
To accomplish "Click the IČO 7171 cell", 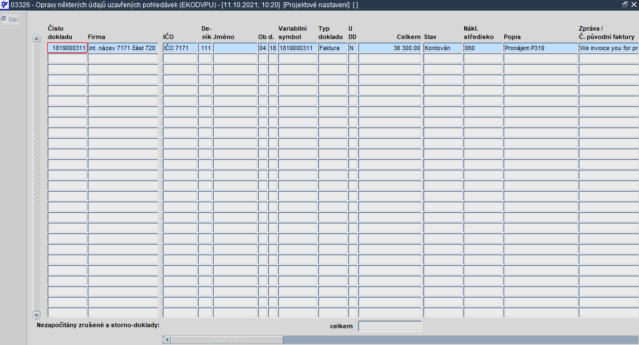I will pos(180,48).
